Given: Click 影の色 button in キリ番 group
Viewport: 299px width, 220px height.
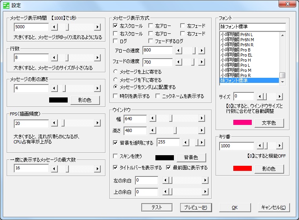Looking at the screenshot, I should coord(269,169).
